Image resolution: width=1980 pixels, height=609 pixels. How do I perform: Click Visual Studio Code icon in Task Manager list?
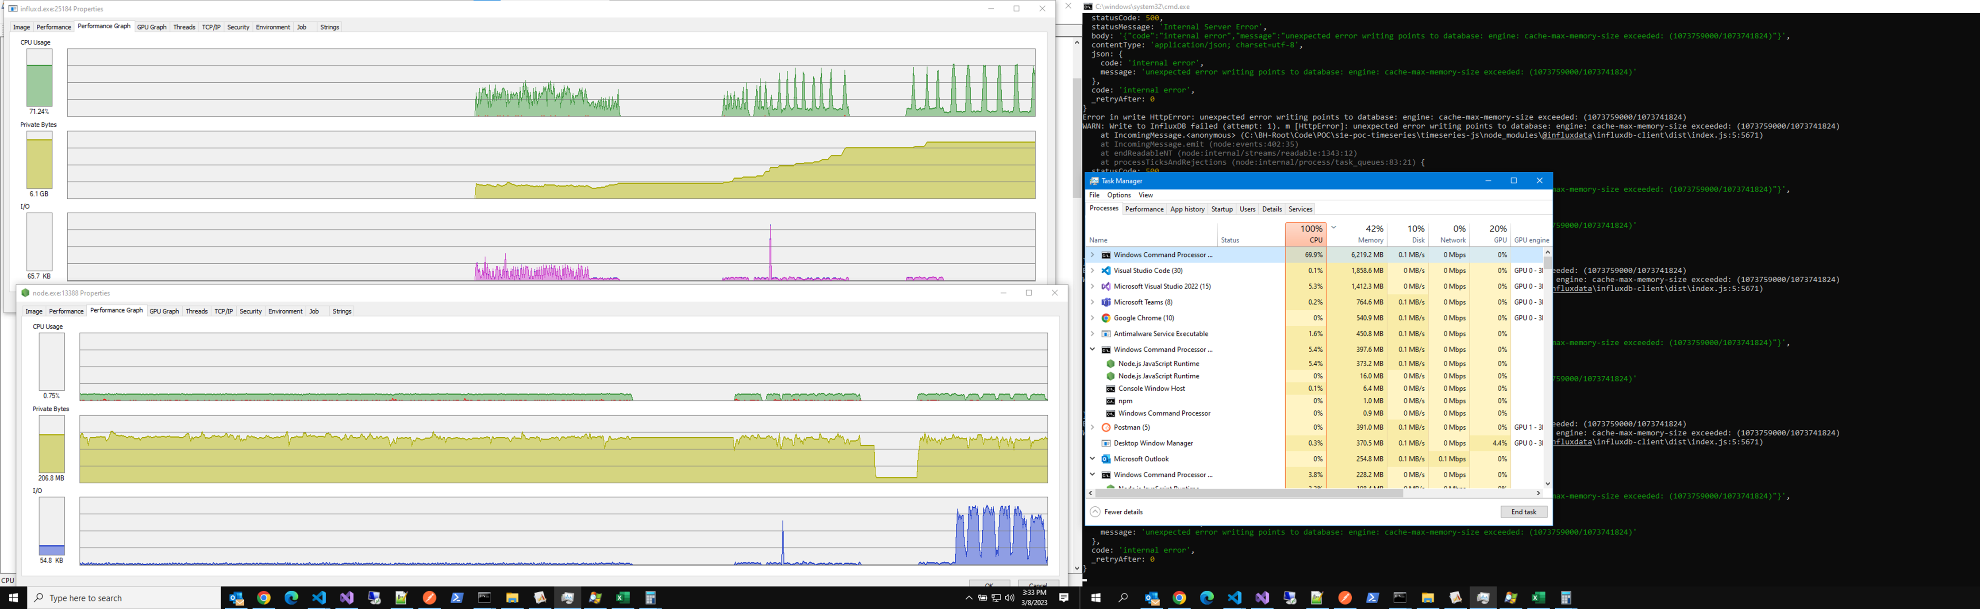[1106, 271]
